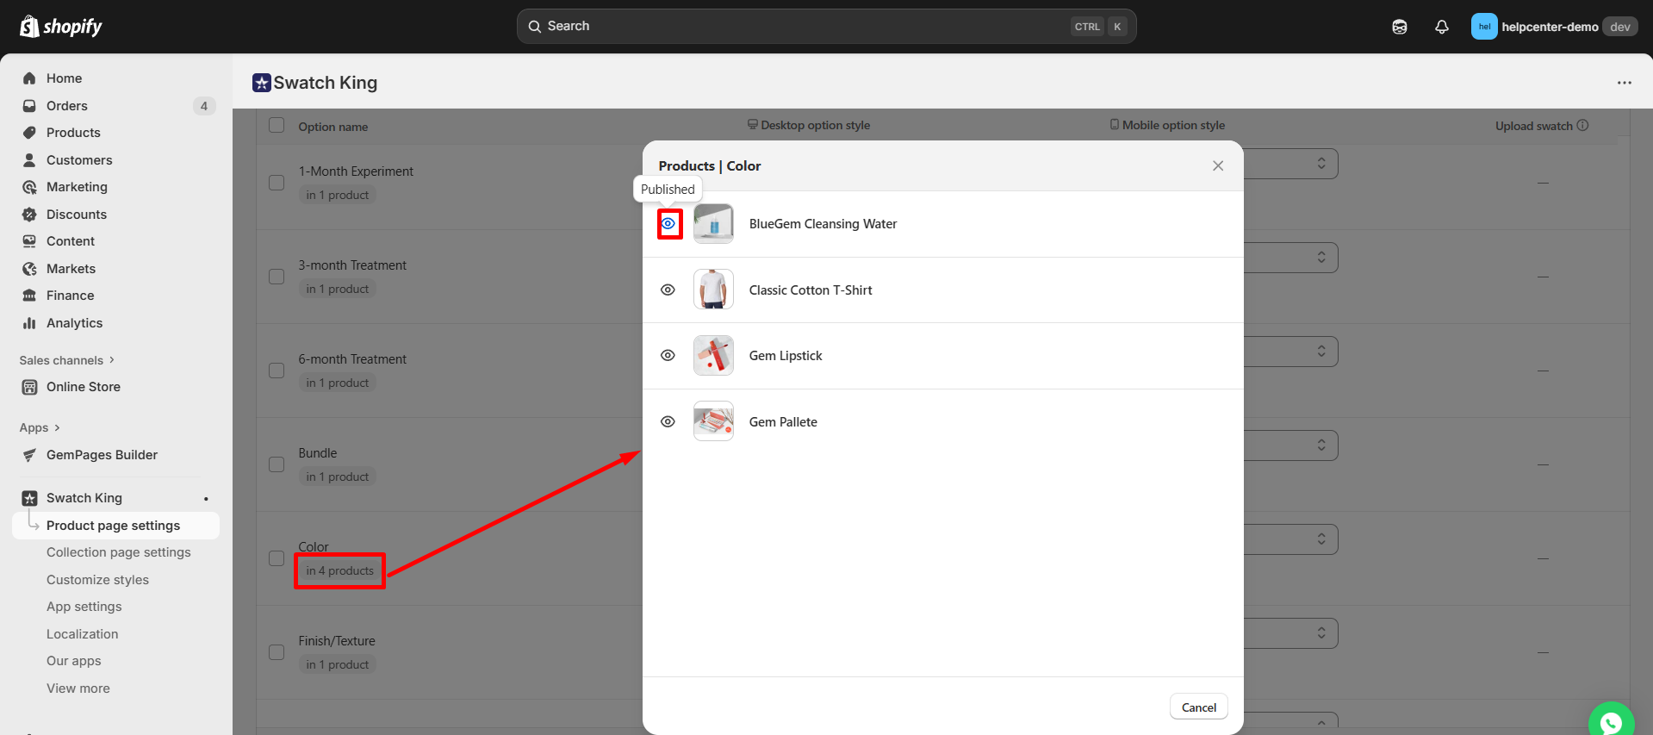The image size is (1653, 735).
Task: Check the 1-Month Experiment checkbox
Action: coord(277,183)
